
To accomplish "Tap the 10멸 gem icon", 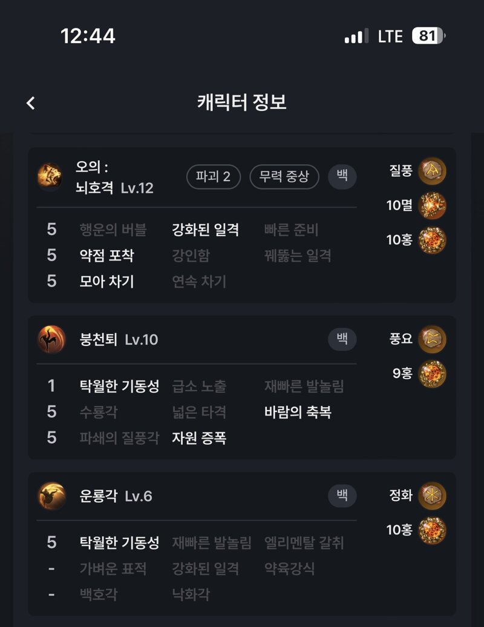I will pyautogui.click(x=432, y=206).
